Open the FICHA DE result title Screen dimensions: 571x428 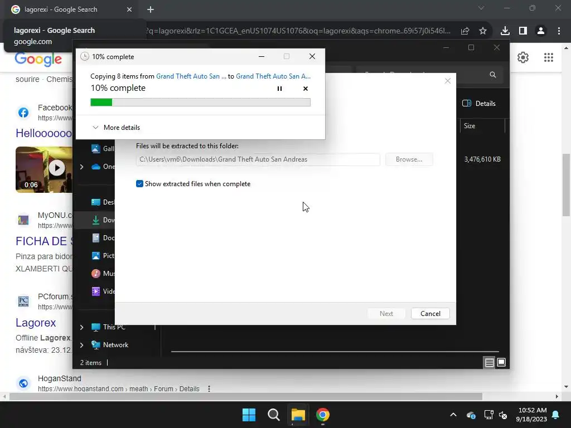43,241
